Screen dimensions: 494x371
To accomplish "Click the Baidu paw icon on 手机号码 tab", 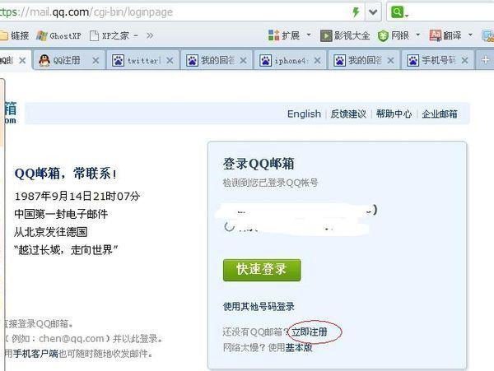I will click(413, 60).
